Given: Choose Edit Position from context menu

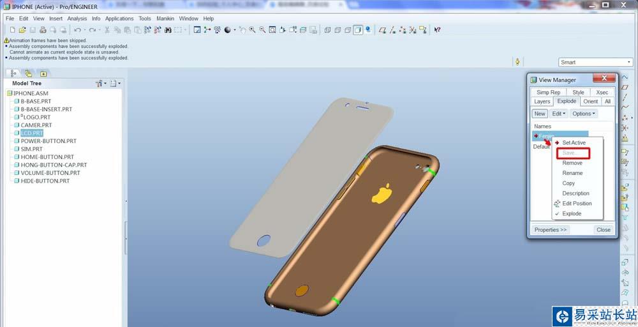Looking at the screenshot, I should pos(577,203).
